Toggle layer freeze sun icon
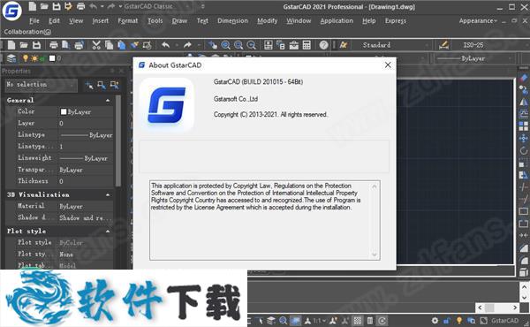The image size is (530, 327). click(x=34, y=58)
